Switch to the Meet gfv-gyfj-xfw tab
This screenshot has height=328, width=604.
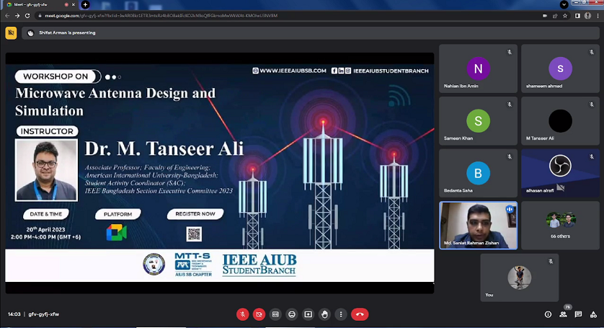pos(32,4)
